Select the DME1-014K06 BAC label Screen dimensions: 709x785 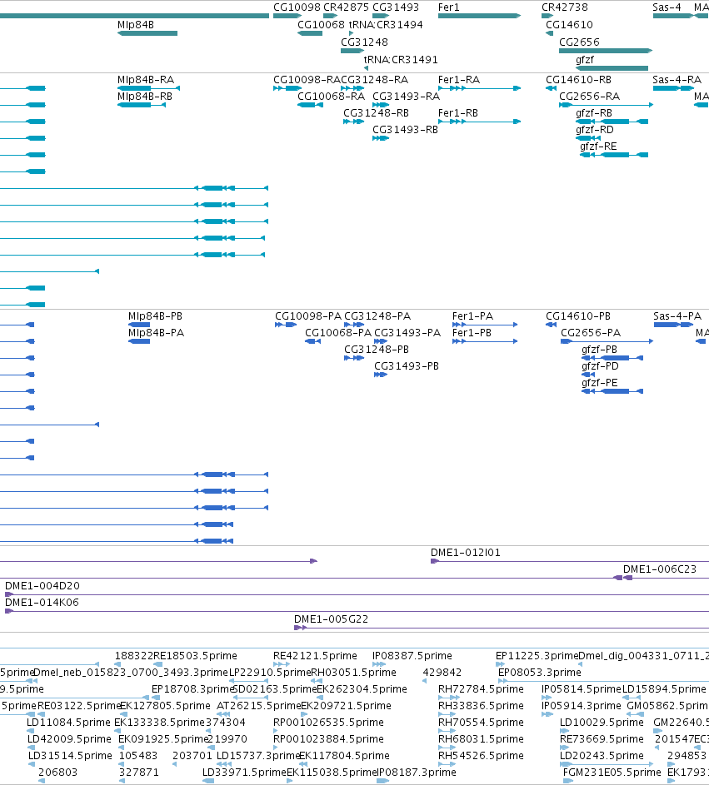[x=42, y=602]
